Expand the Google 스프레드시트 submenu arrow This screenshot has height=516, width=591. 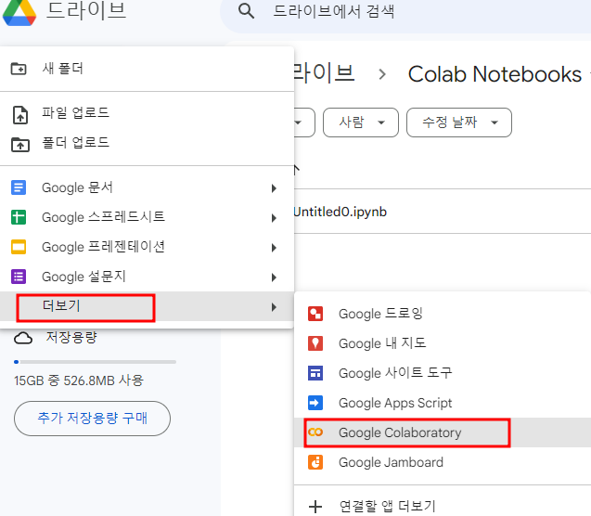click(274, 218)
